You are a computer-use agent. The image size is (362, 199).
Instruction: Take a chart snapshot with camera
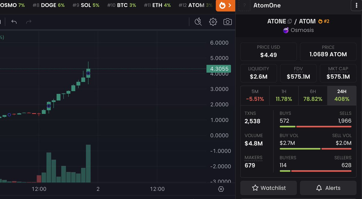tap(228, 22)
